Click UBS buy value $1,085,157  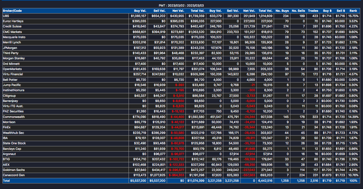139,16
